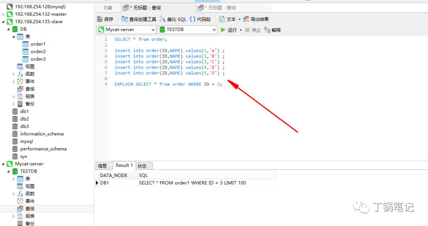Select connection 192.168.254.128(mysql)
The width and height of the screenshot is (428, 226).
point(40,7)
